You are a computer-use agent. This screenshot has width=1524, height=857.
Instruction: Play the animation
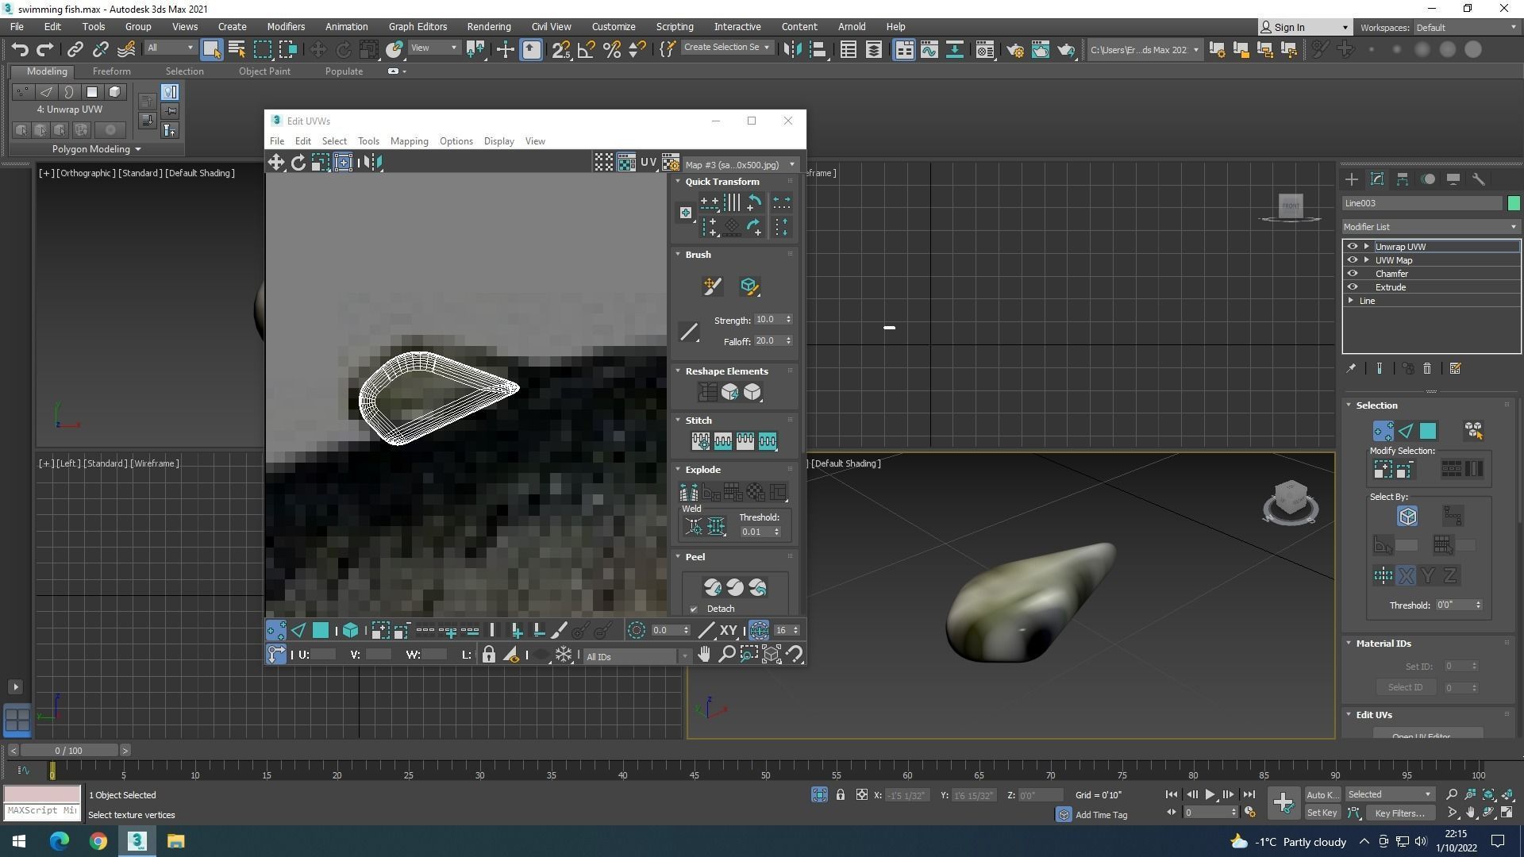click(1210, 794)
